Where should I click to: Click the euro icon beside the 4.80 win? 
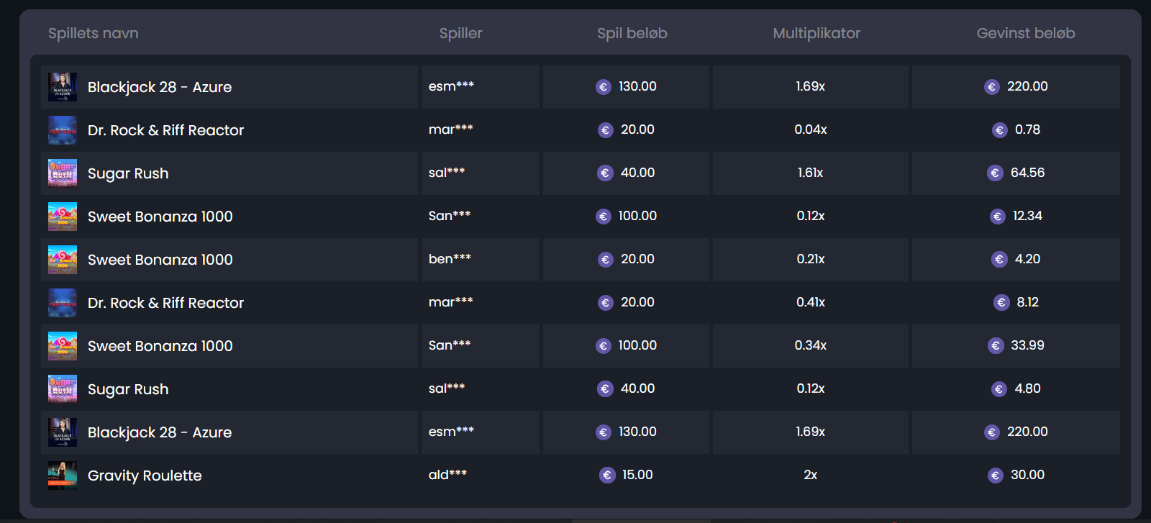click(999, 389)
